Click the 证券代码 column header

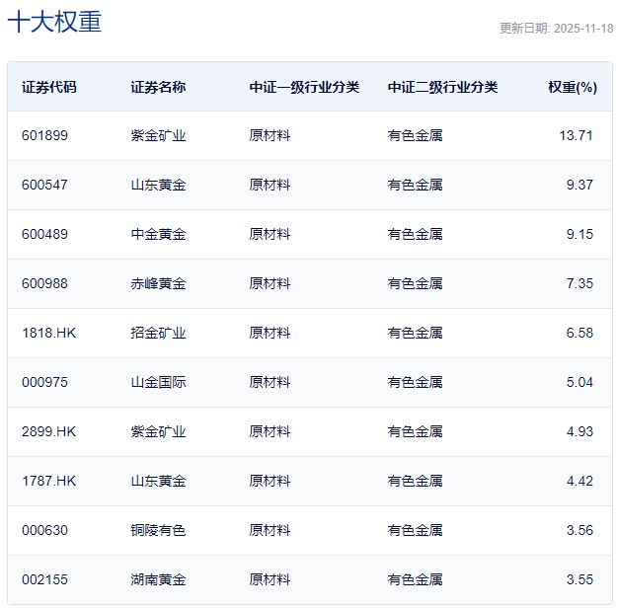(x=48, y=87)
